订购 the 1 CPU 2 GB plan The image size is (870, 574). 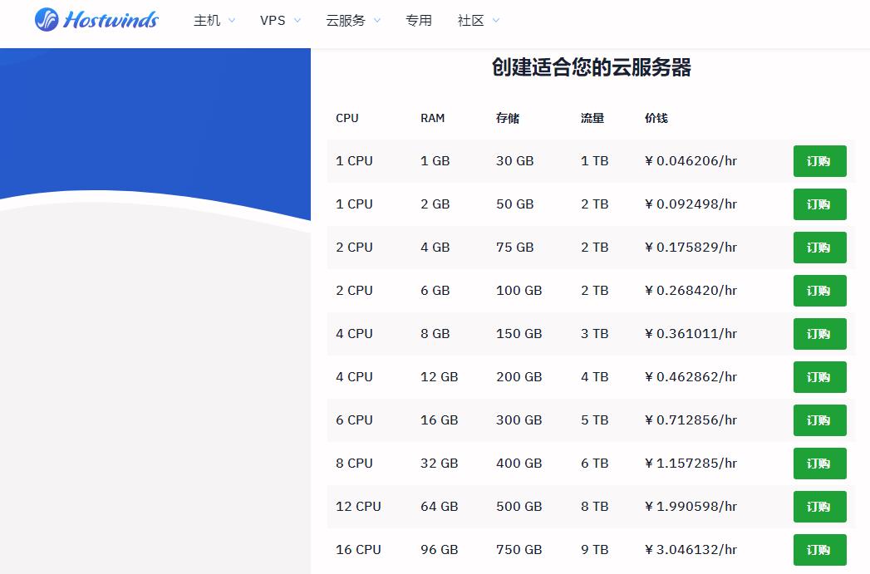(x=819, y=204)
